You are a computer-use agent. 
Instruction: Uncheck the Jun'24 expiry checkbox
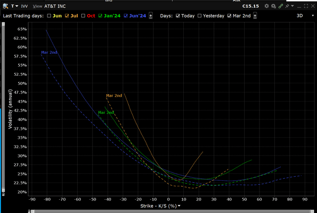coord(125,16)
